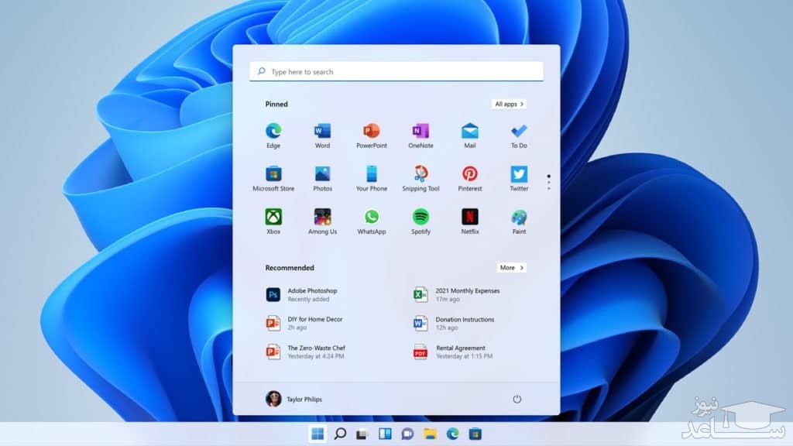
Task: Go to next pinned apps page dot
Action: (x=549, y=182)
